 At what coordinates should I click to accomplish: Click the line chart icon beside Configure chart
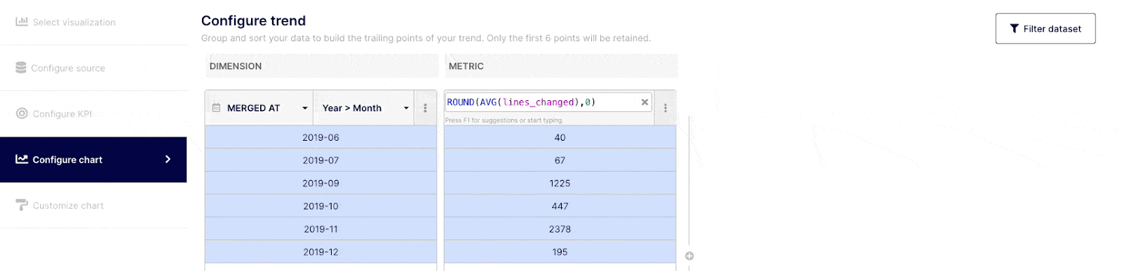point(22,159)
